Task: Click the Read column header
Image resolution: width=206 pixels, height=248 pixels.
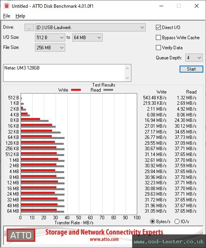Action: [x=191, y=92]
